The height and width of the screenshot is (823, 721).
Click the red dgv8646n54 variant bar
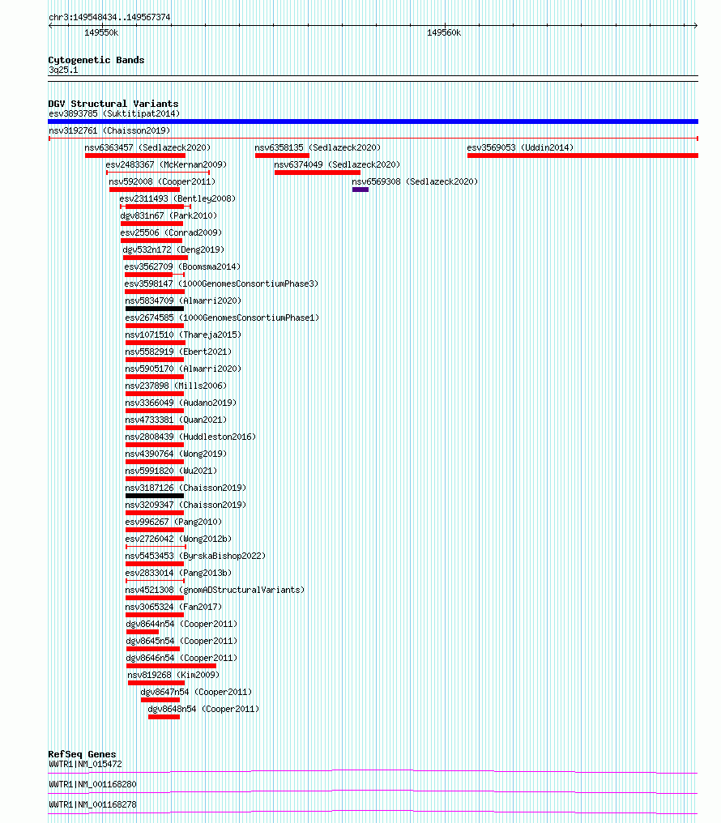171,666
